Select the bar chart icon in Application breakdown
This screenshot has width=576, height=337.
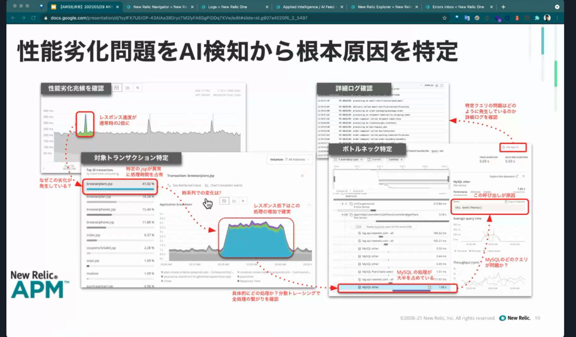tap(234, 201)
